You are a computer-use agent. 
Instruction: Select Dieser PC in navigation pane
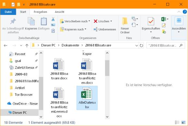pos(19,112)
